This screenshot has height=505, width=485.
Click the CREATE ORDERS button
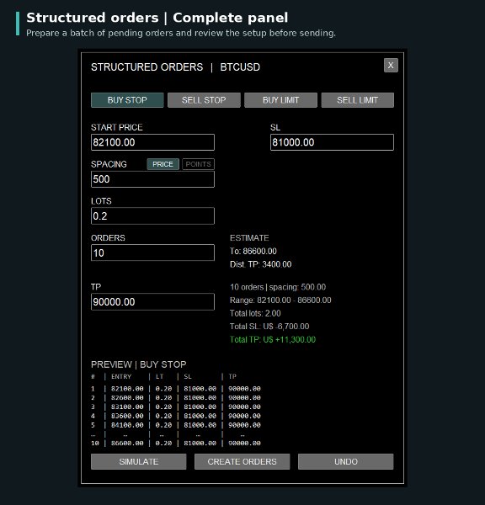[x=242, y=461]
